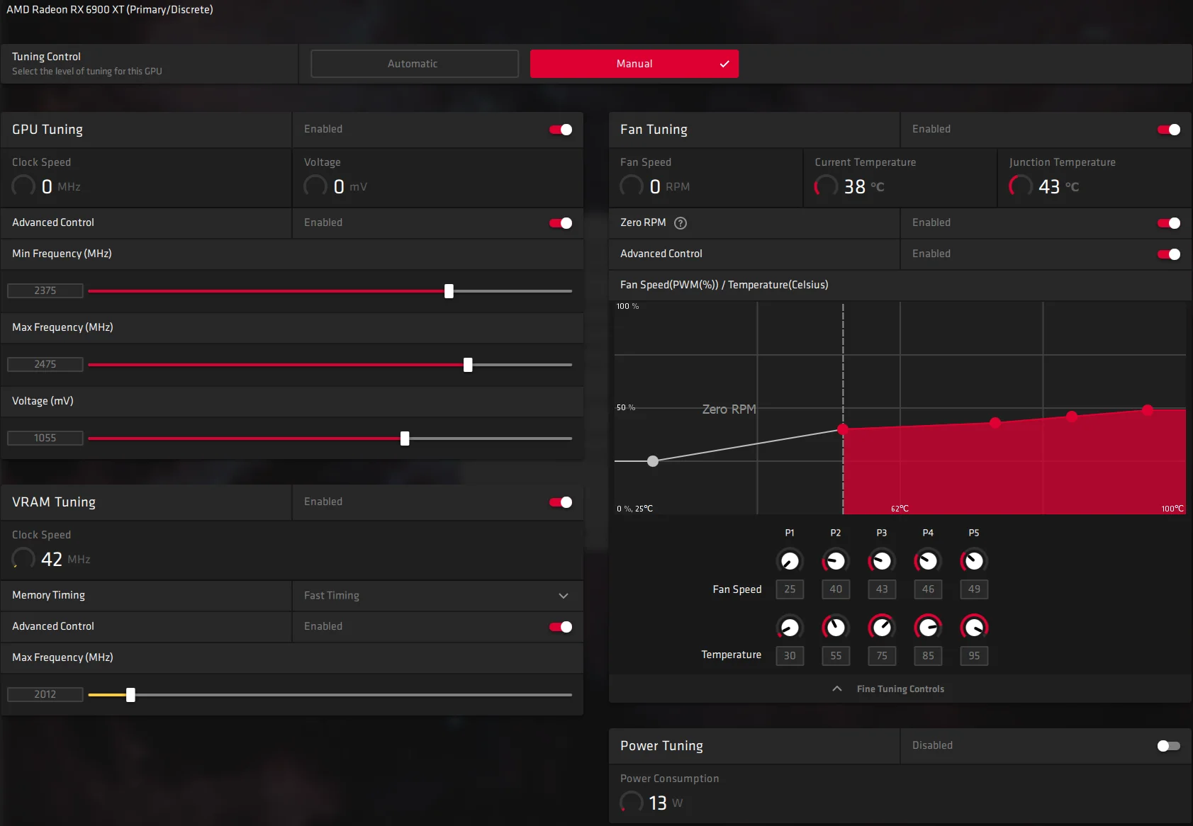This screenshot has width=1193, height=826.
Task: Click the P3 fan speed dial knob
Action: [x=882, y=561]
